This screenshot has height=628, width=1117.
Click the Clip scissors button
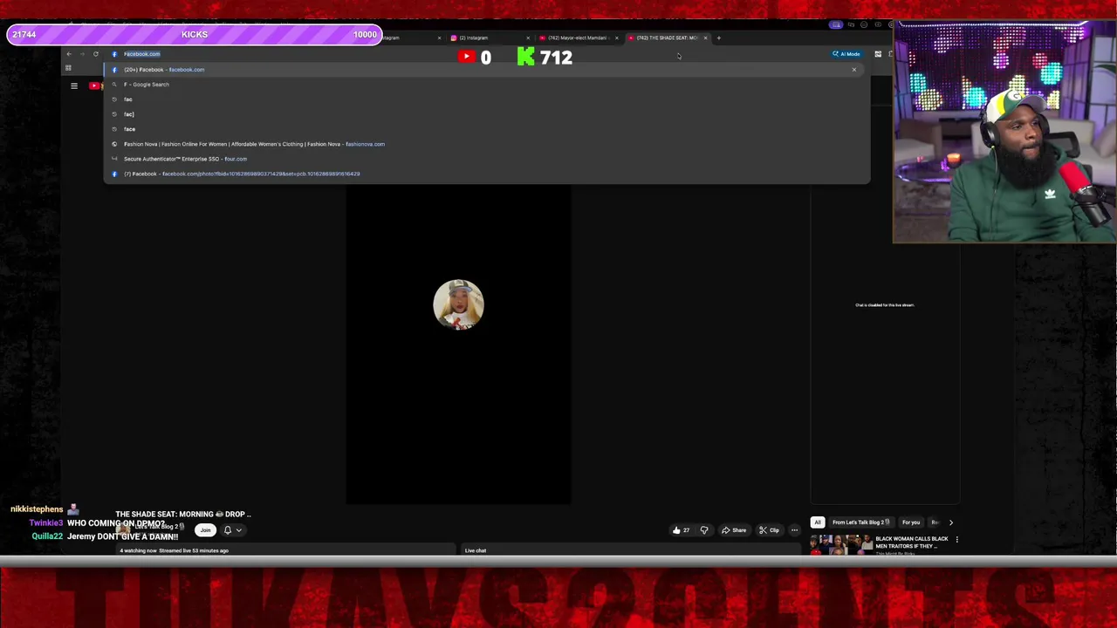tap(769, 530)
